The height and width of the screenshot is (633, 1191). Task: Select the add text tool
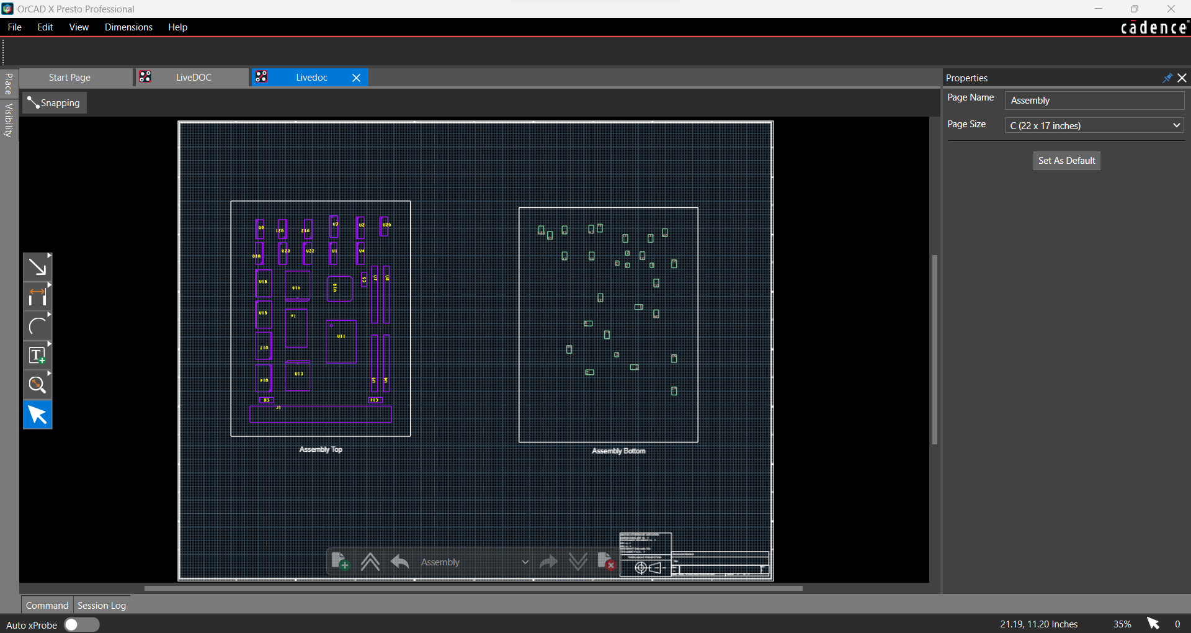click(37, 356)
